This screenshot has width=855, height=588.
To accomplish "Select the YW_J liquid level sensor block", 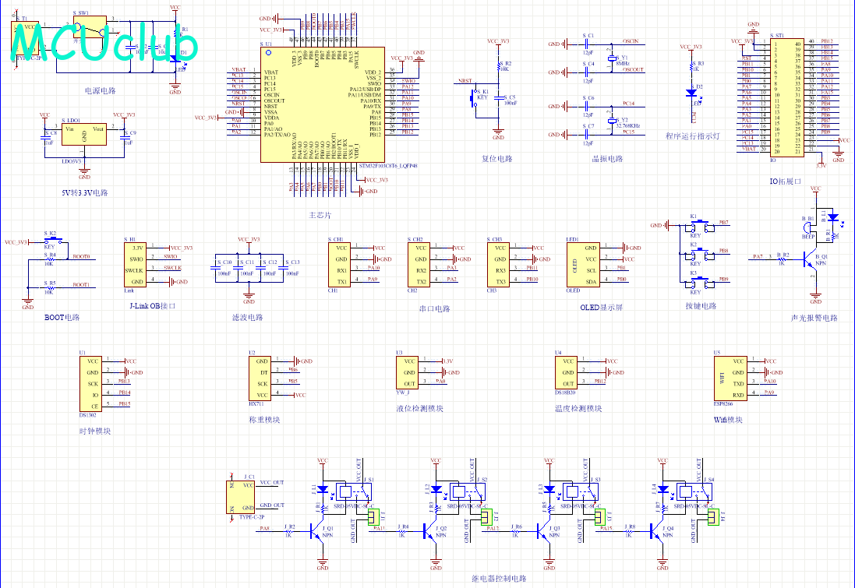I will pos(408,372).
